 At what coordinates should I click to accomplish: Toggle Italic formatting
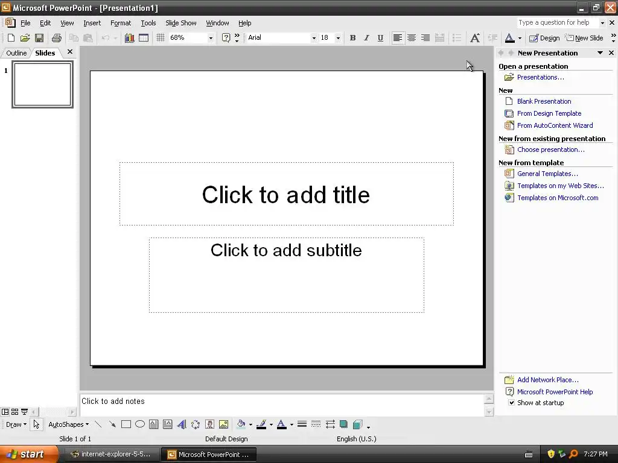pyautogui.click(x=366, y=38)
